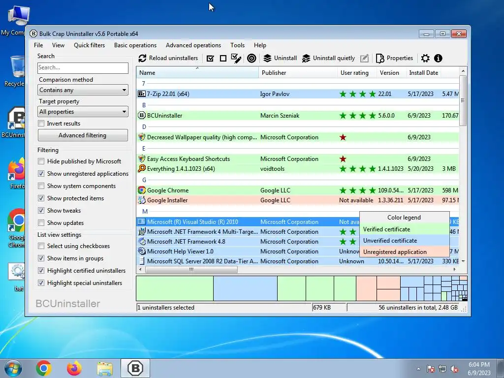Screen dimensions: 504x378
Task: Click the Microsoft .NET Framework 4.8 row icon
Action: tap(142, 241)
